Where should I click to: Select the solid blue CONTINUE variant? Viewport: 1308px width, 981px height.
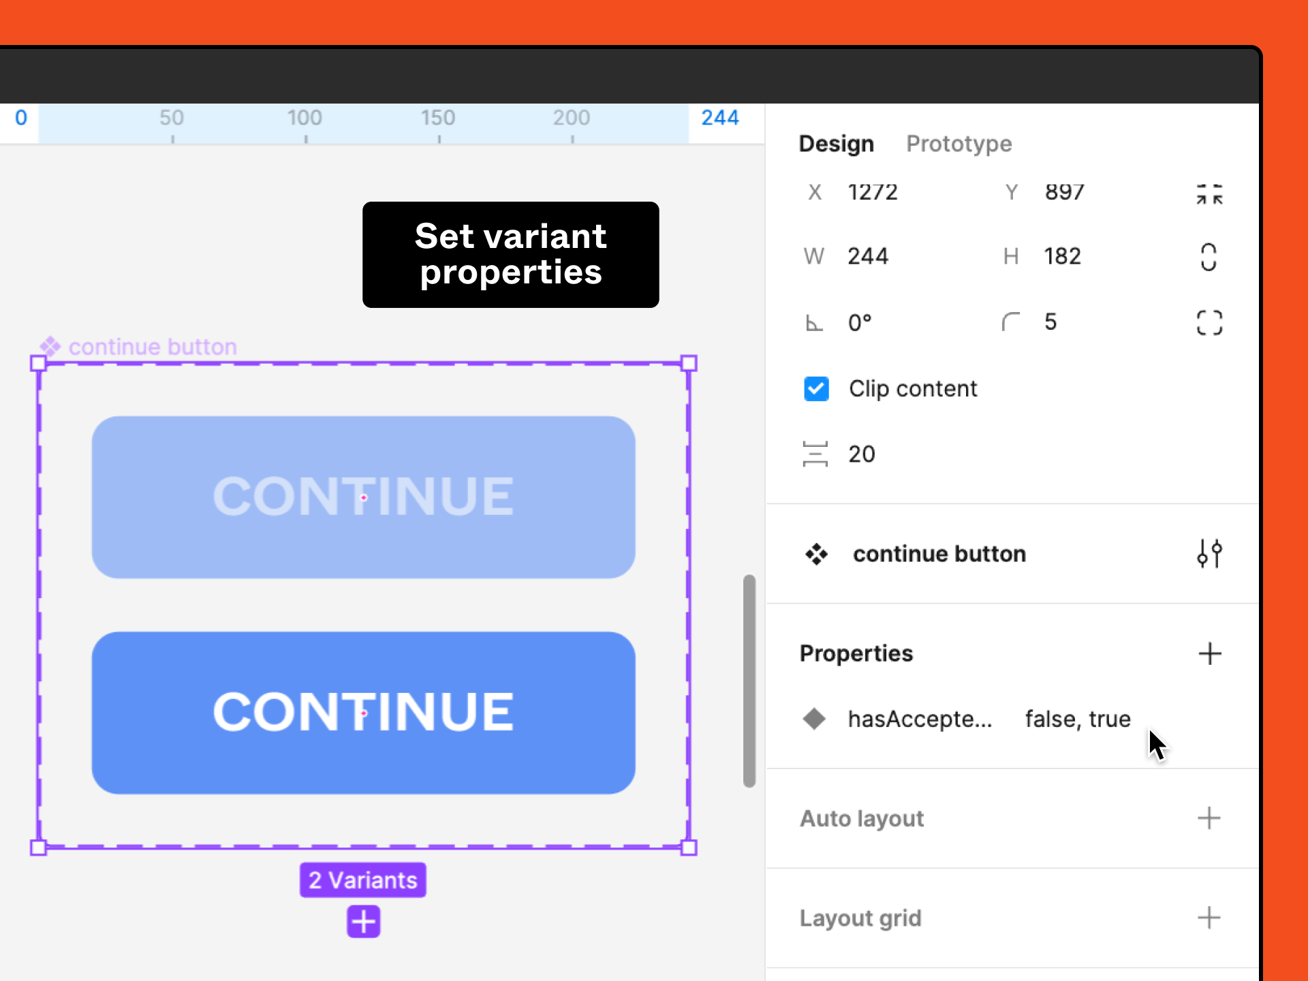click(363, 713)
